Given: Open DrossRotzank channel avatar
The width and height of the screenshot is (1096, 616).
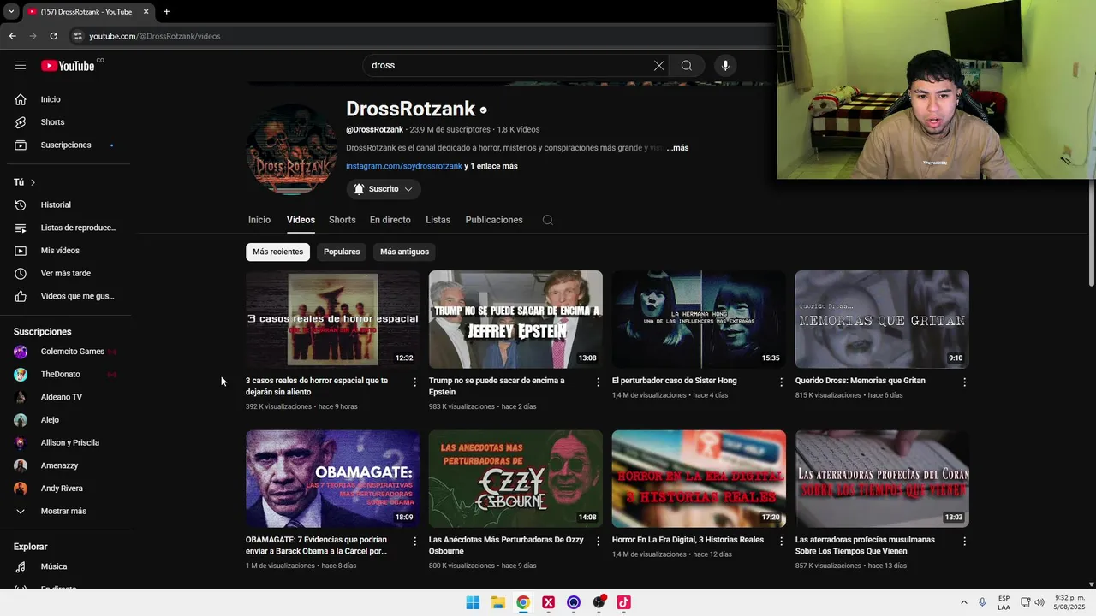Looking at the screenshot, I should [292, 151].
